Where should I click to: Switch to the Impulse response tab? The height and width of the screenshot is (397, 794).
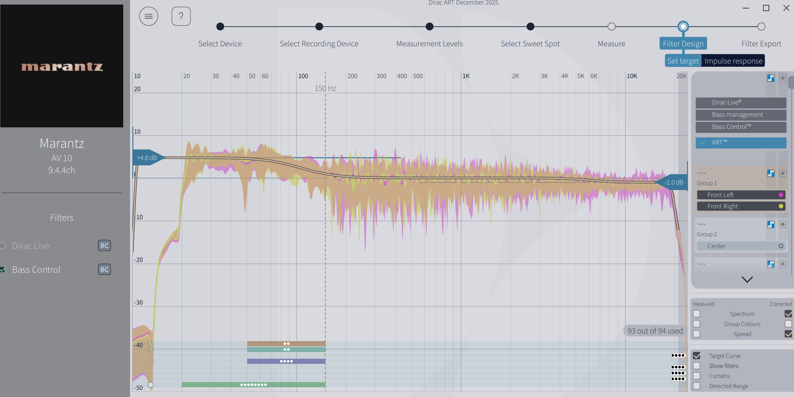733,61
